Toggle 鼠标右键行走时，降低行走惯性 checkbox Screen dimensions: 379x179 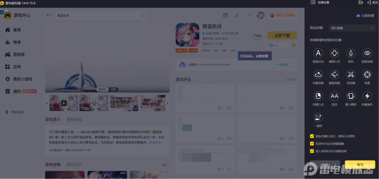point(312,136)
